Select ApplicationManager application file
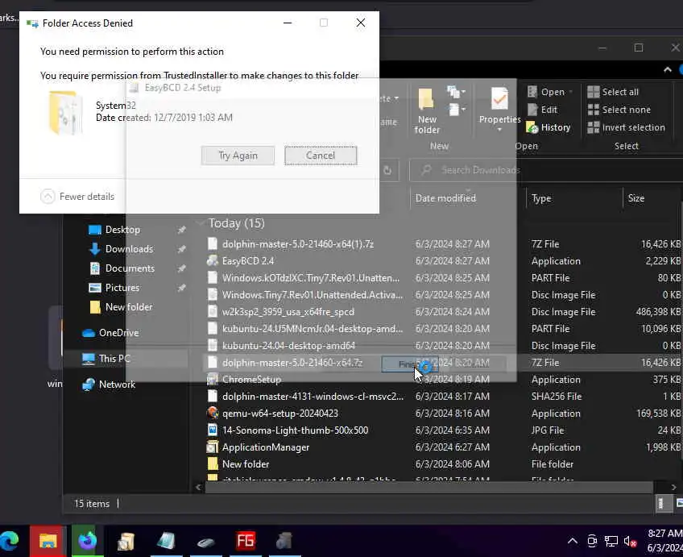The image size is (683, 557). click(x=266, y=447)
